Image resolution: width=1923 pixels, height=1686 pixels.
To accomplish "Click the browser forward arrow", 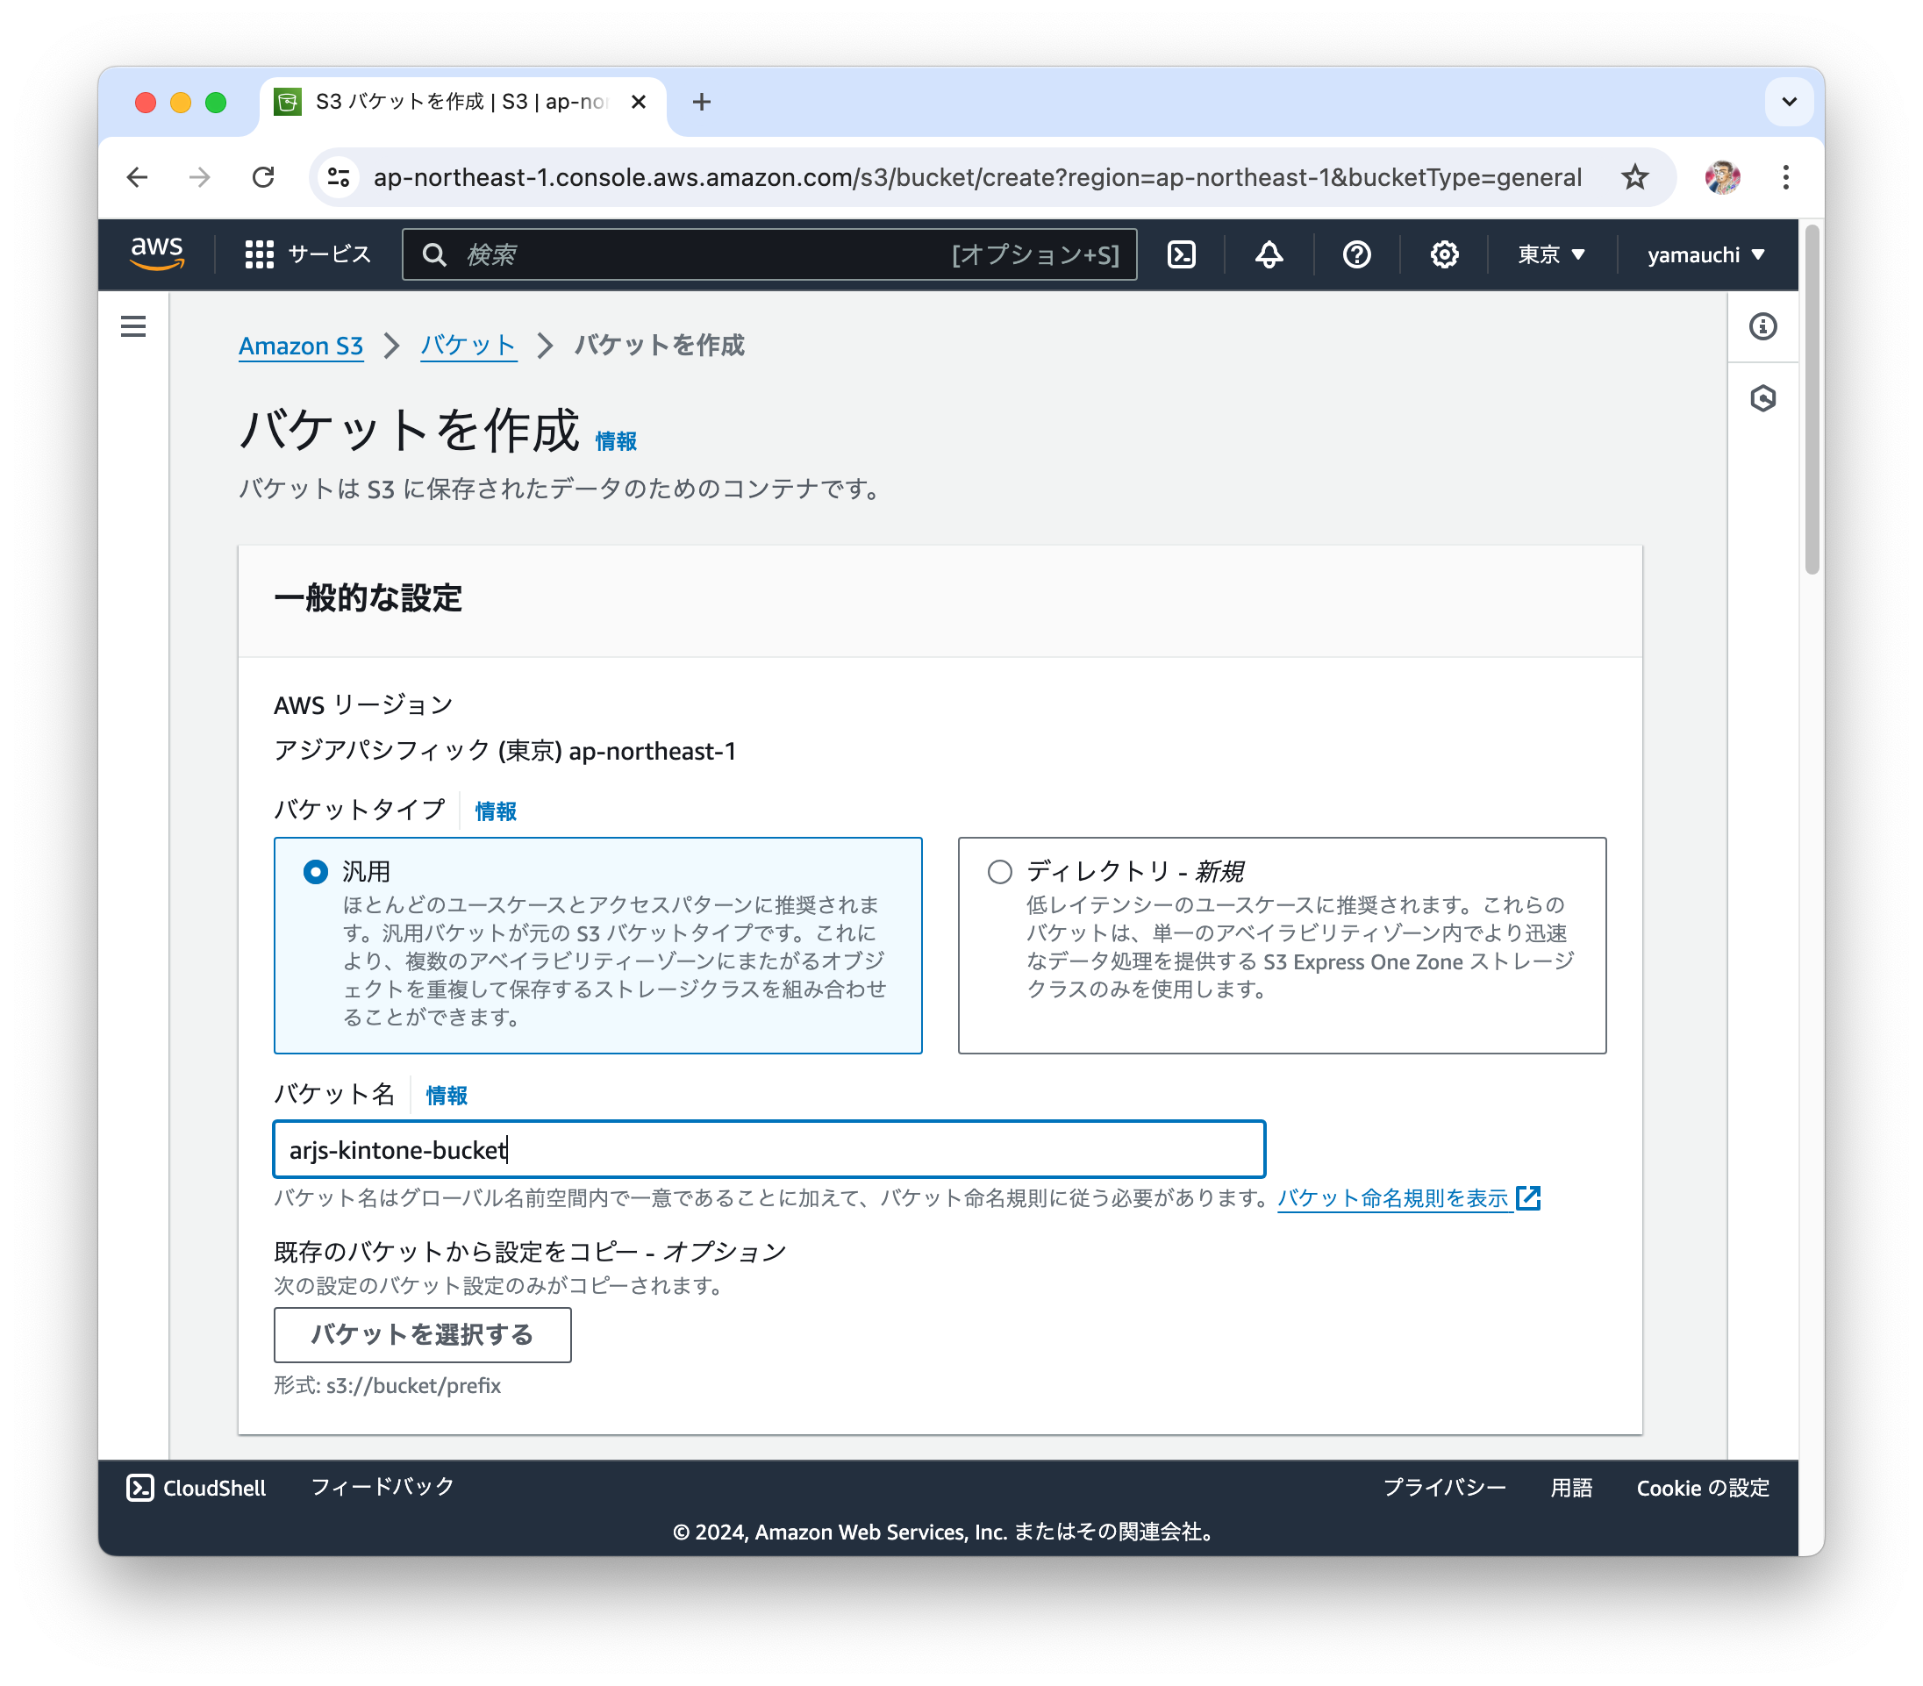I will pos(199,177).
